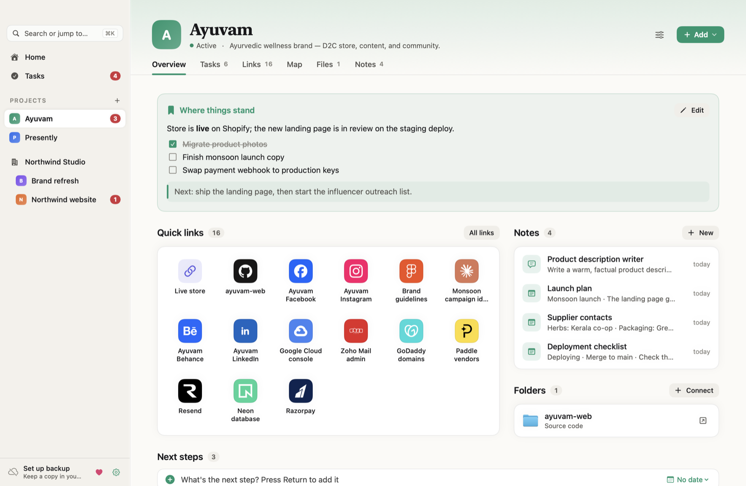Image resolution: width=746 pixels, height=486 pixels.
Task: Open settings gear in sidebar footer
Action: pos(116,472)
